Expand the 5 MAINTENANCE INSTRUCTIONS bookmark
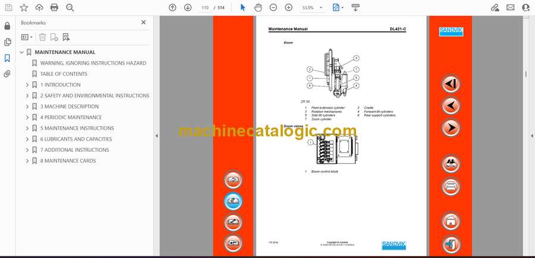This screenshot has height=258, width=535. (27, 128)
